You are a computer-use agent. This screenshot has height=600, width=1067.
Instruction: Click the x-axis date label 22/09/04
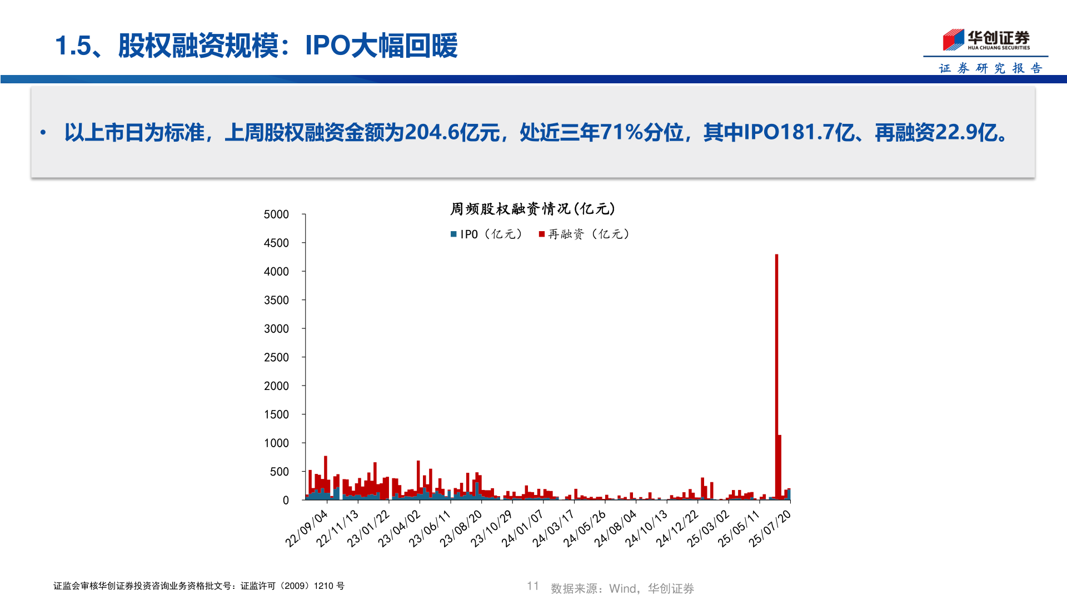(x=307, y=529)
